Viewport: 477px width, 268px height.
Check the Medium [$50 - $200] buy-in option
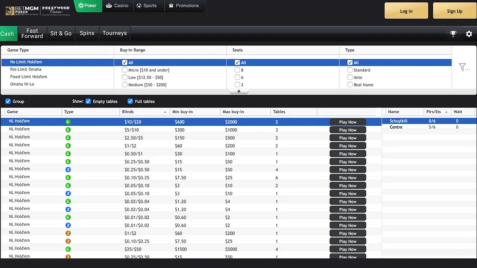pyautogui.click(x=125, y=84)
